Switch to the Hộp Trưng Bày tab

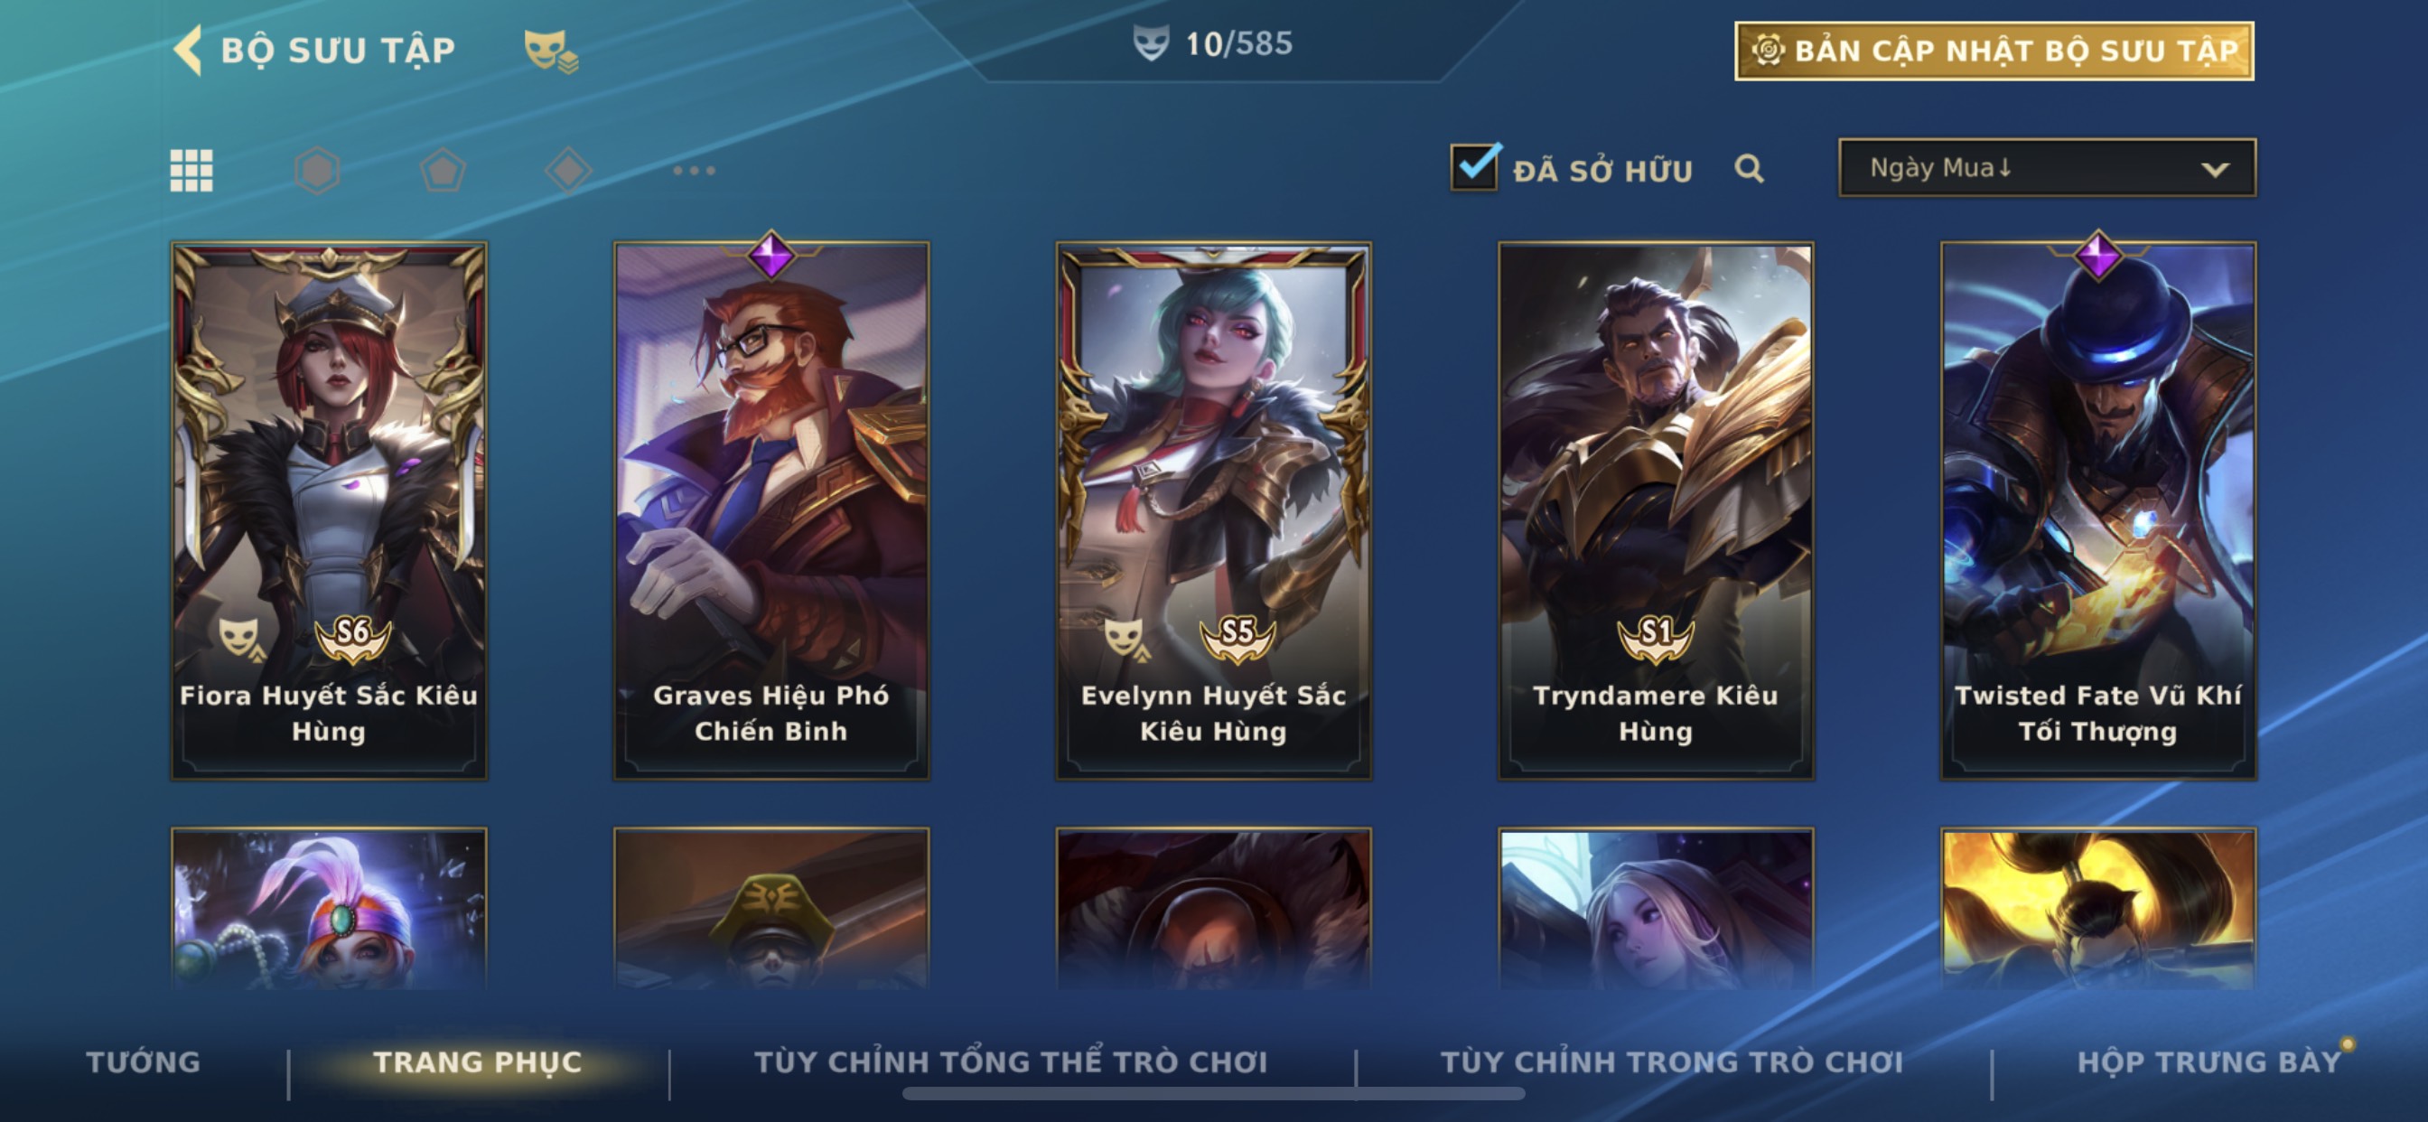click(x=2209, y=1061)
